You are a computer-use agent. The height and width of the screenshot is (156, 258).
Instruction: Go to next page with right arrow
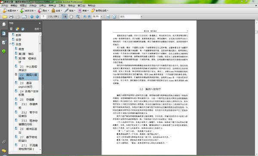tap(37, 17)
